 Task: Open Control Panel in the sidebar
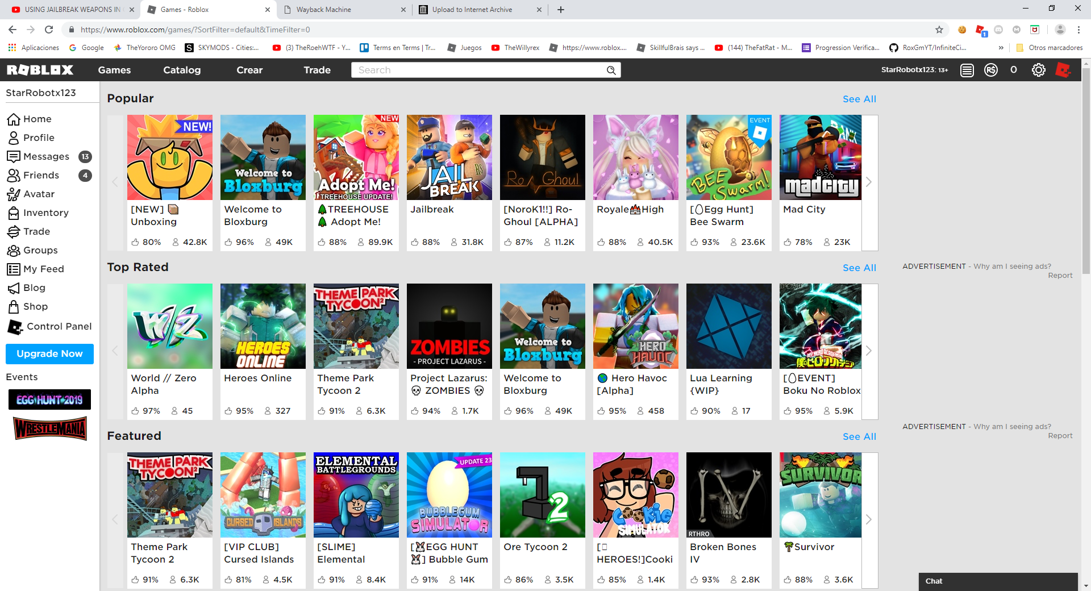point(49,326)
